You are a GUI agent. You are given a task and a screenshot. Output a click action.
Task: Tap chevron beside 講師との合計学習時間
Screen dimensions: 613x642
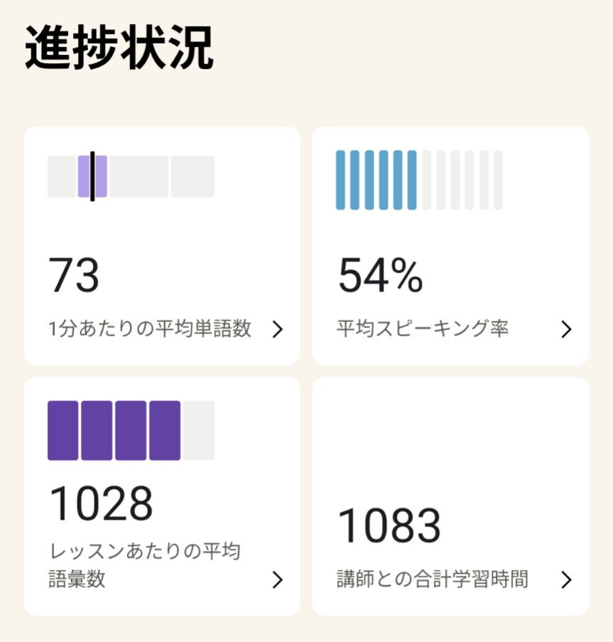click(x=566, y=580)
